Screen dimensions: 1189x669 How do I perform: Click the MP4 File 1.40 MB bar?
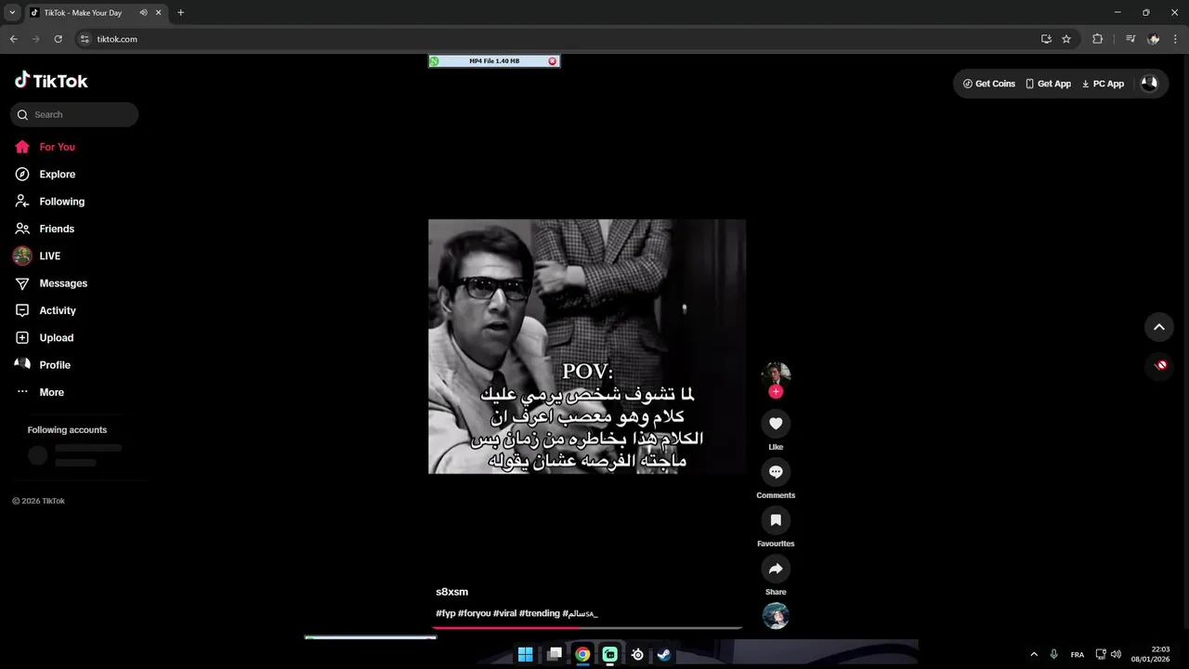click(494, 61)
